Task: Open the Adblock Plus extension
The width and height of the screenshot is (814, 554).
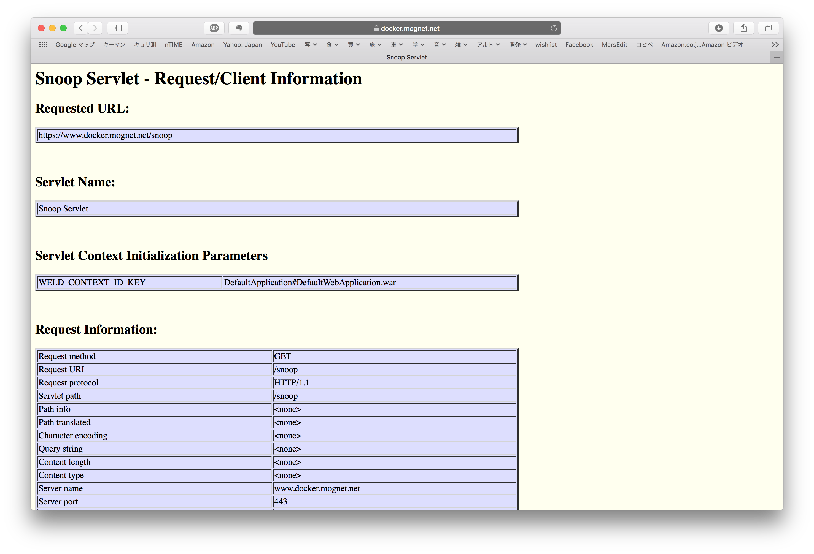Action: point(214,28)
